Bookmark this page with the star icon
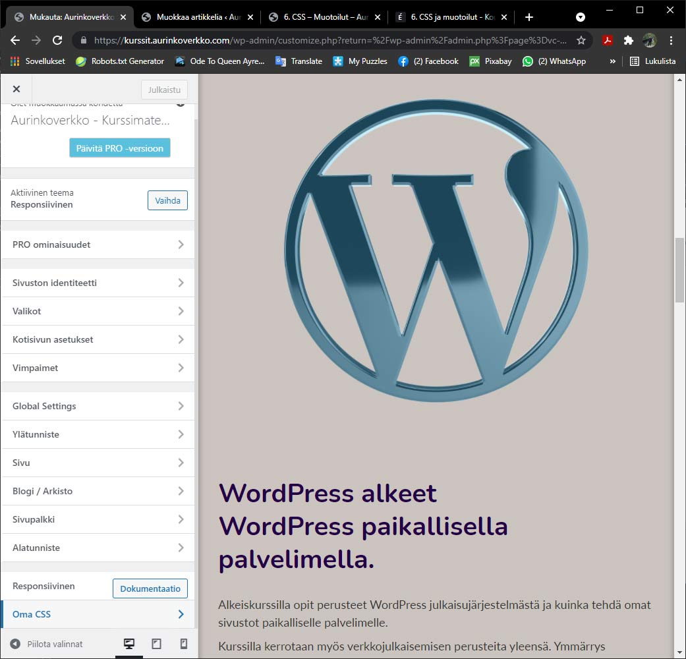The image size is (686, 659). (581, 40)
